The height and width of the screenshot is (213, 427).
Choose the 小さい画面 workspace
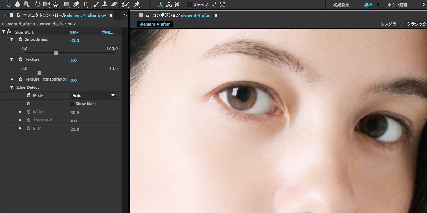[x=397, y=5]
